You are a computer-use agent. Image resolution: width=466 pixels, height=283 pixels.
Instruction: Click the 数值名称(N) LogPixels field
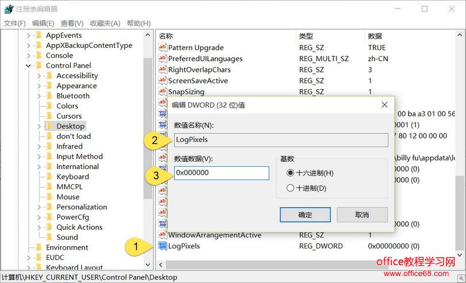pyautogui.click(x=281, y=140)
